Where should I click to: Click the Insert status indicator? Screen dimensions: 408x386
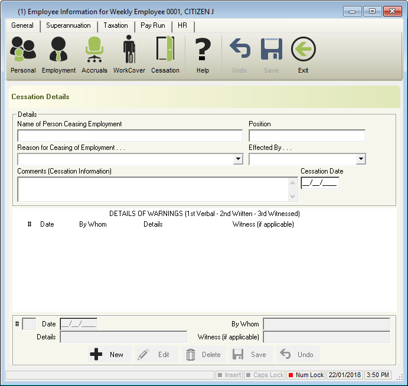tap(229, 375)
